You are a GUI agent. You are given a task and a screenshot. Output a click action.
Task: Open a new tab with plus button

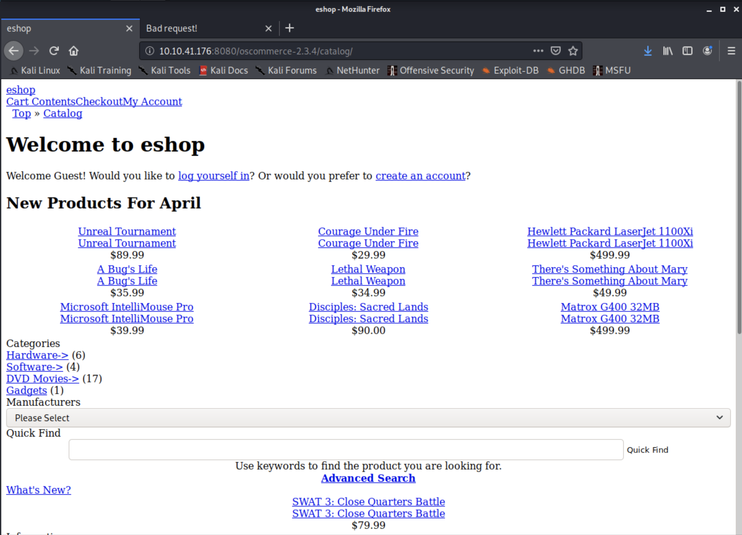(x=290, y=28)
